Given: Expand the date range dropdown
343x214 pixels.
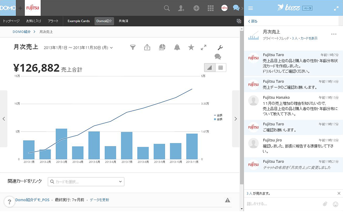Looking at the screenshot, I should tap(111, 47).
